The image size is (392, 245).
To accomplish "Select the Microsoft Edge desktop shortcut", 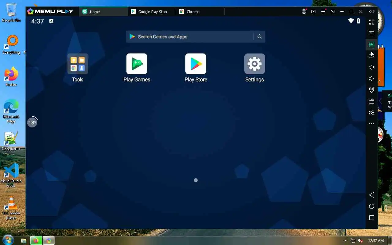I will click(x=11, y=111).
